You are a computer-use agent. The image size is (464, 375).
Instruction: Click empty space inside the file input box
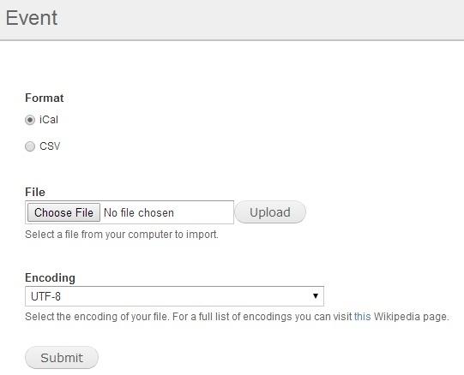pos(204,212)
